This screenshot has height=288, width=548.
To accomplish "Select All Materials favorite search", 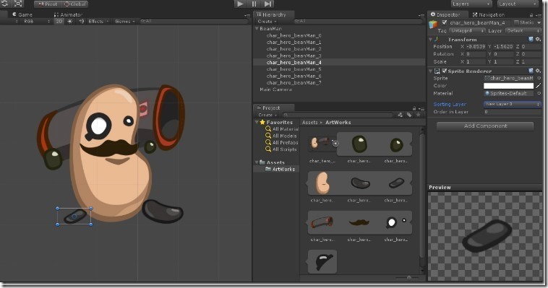I will tap(281, 128).
